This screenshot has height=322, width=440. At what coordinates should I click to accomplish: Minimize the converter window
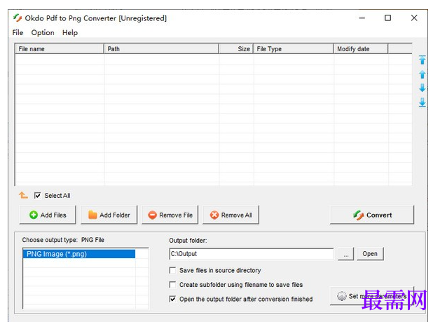pyautogui.click(x=362, y=18)
